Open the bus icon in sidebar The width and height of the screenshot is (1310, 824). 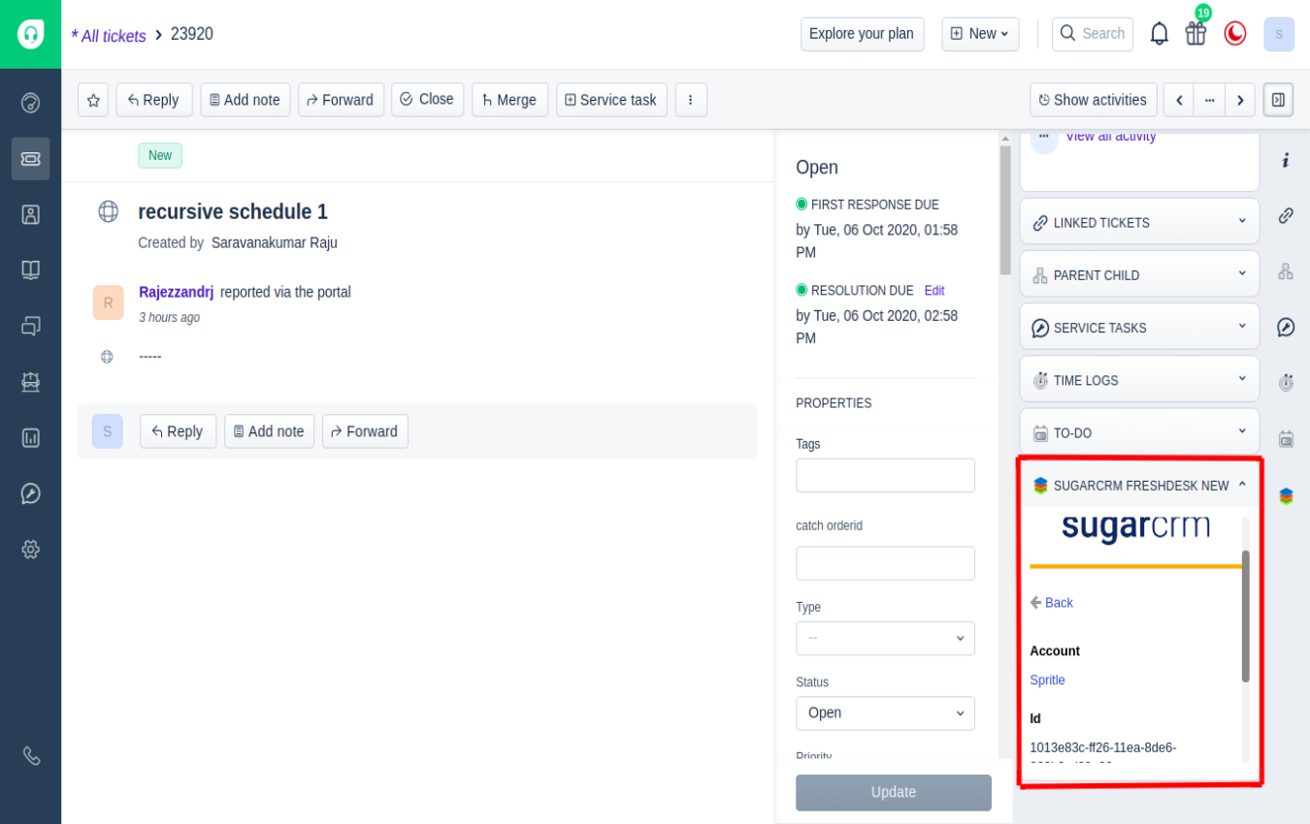(30, 381)
